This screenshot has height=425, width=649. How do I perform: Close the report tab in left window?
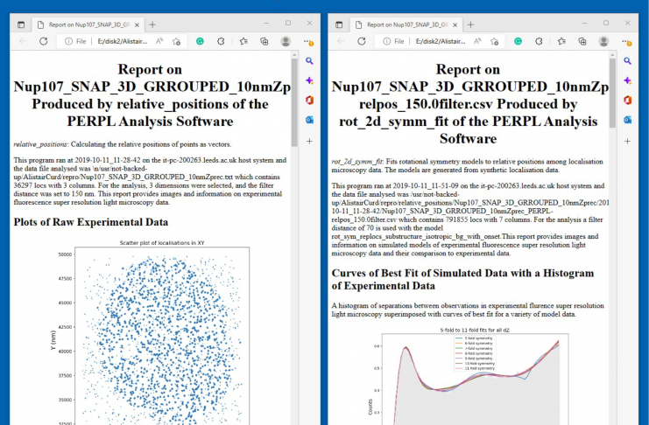137,24
